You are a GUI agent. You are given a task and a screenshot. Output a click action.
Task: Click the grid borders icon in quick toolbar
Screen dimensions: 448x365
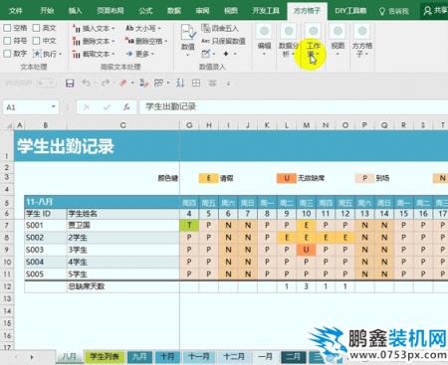[196, 83]
